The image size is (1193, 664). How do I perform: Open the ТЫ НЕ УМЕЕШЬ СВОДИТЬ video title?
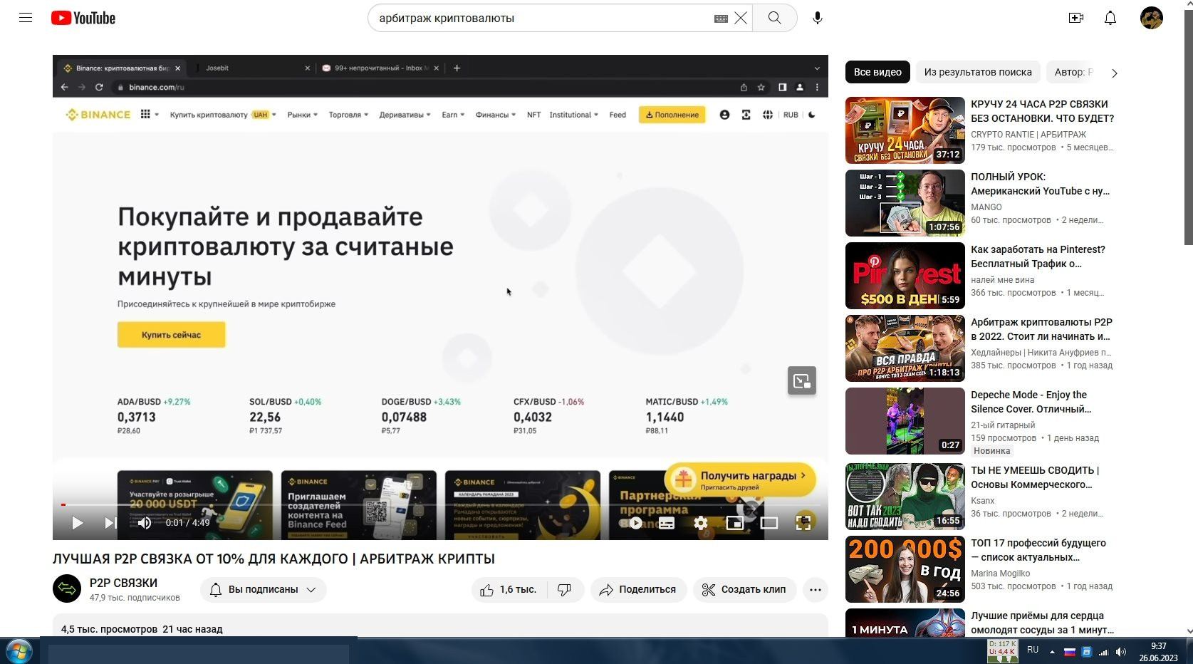tap(1035, 477)
